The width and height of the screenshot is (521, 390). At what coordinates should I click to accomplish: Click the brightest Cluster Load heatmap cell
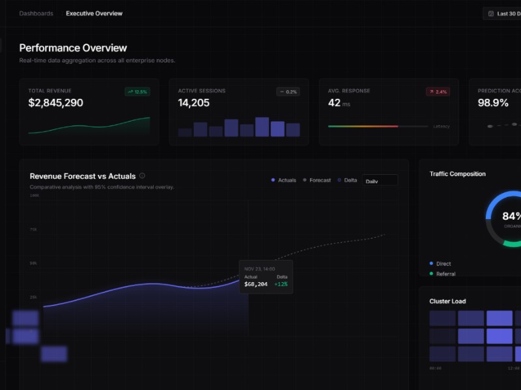500,336
